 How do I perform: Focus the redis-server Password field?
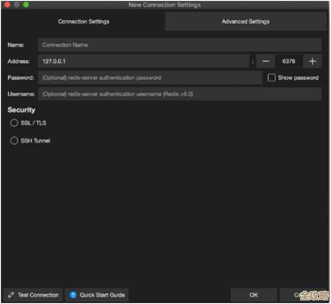pos(150,78)
